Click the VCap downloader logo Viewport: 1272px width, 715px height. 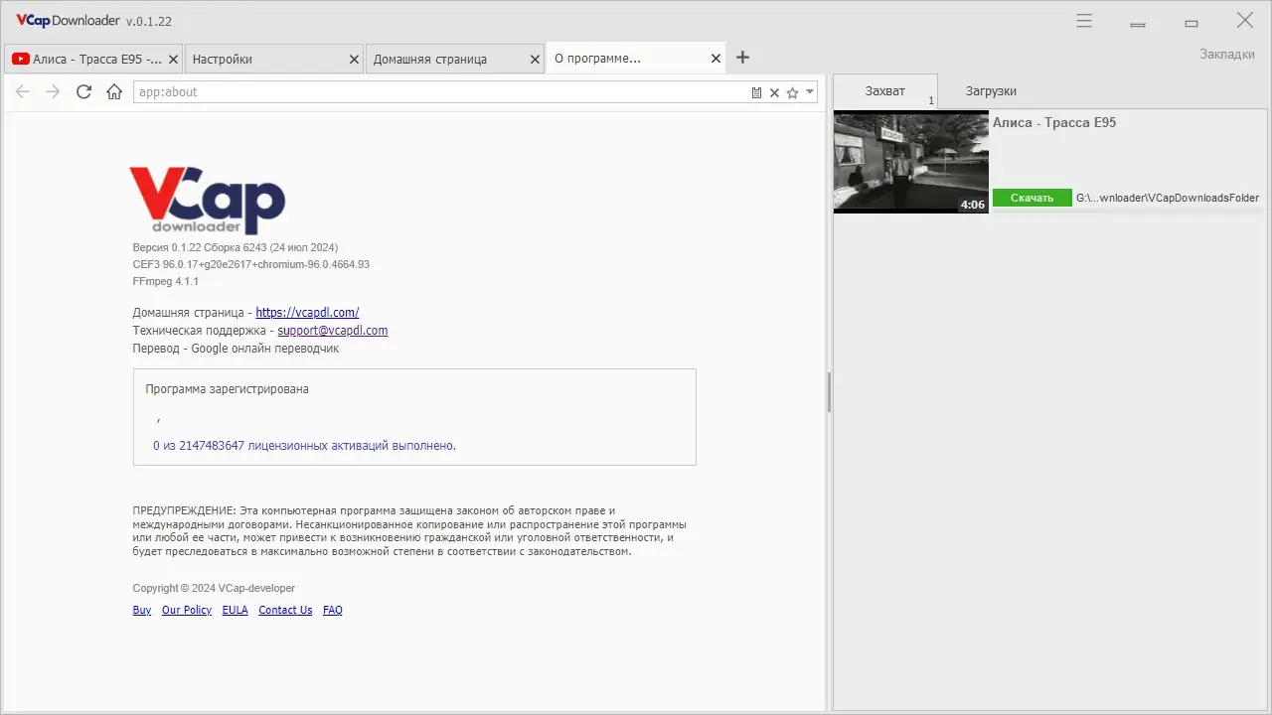(x=207, y=200)
